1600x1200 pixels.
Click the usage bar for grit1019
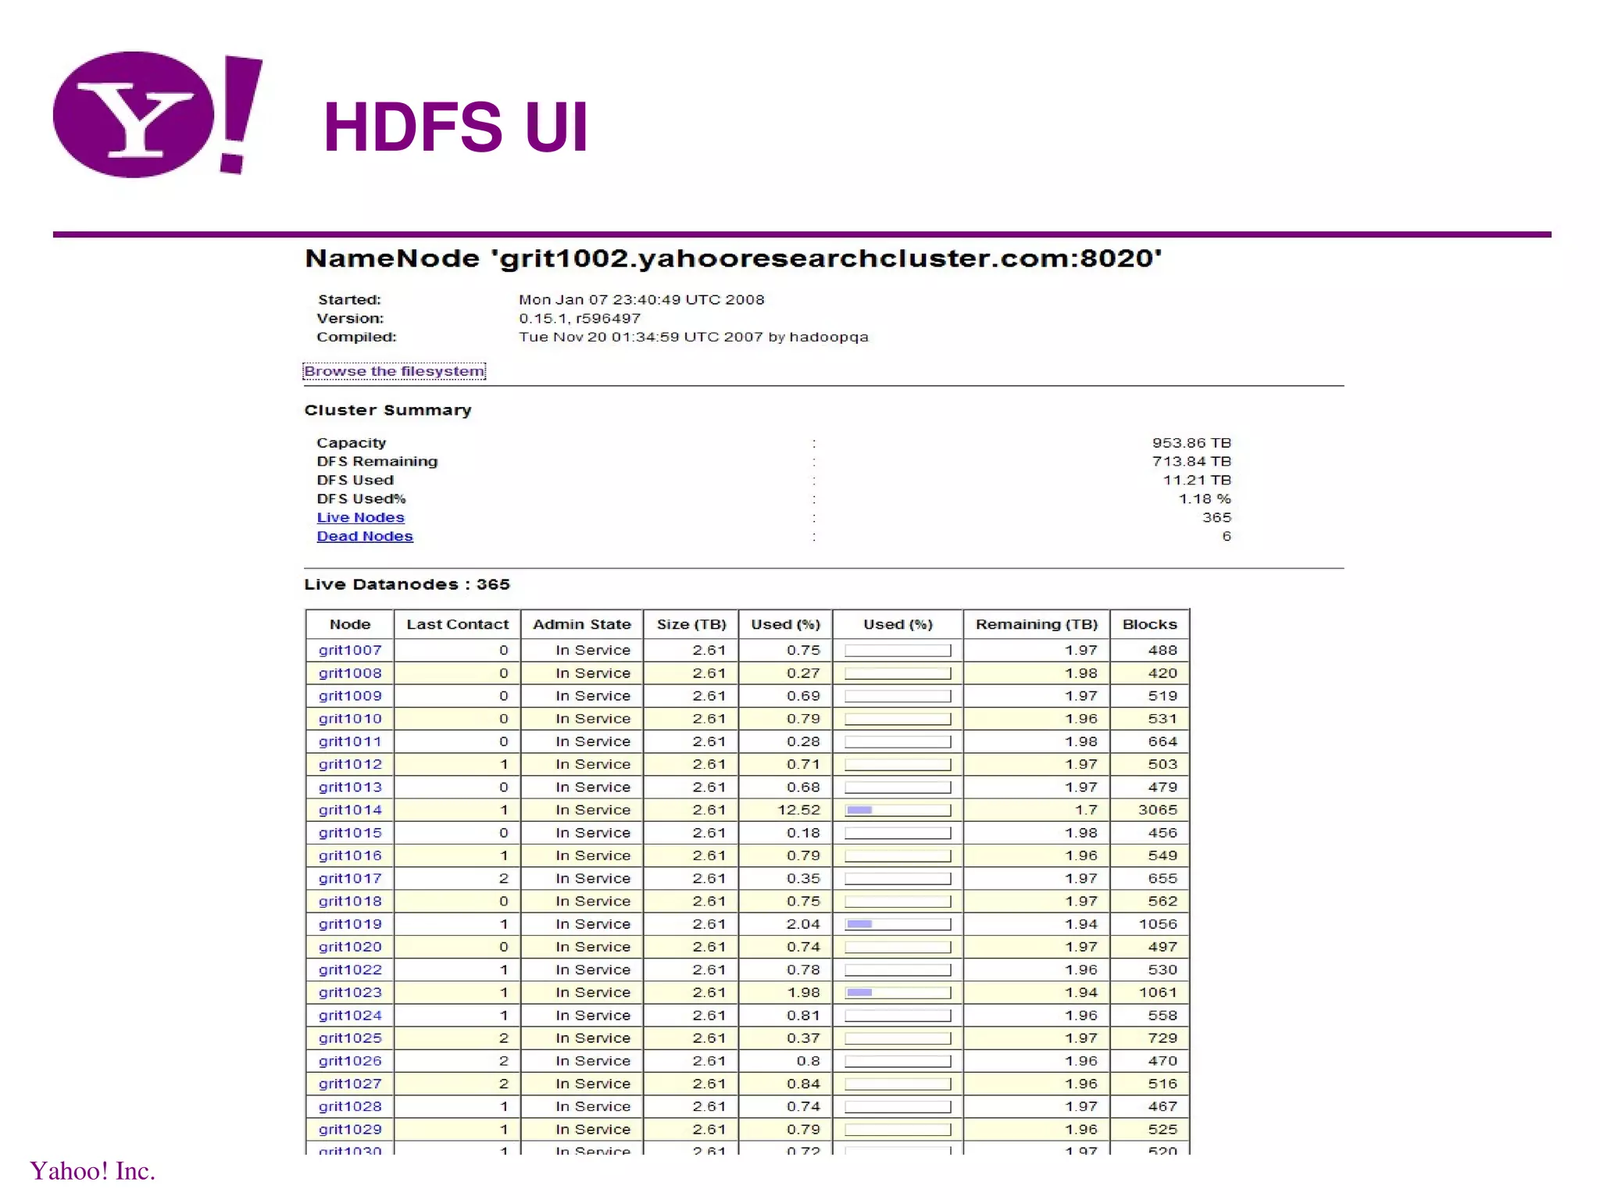pyautogui.click(x=898, y=924)
